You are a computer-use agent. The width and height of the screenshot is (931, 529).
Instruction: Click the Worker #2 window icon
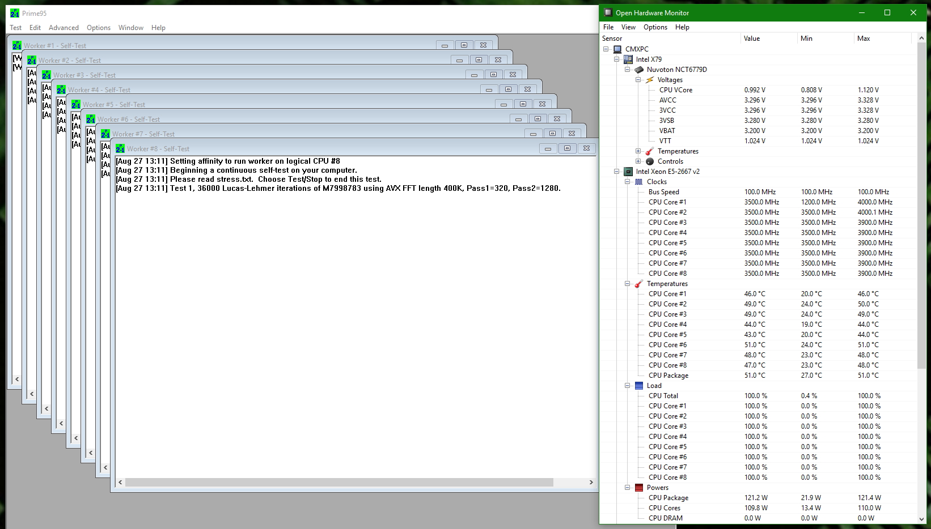tap(32, 60)
